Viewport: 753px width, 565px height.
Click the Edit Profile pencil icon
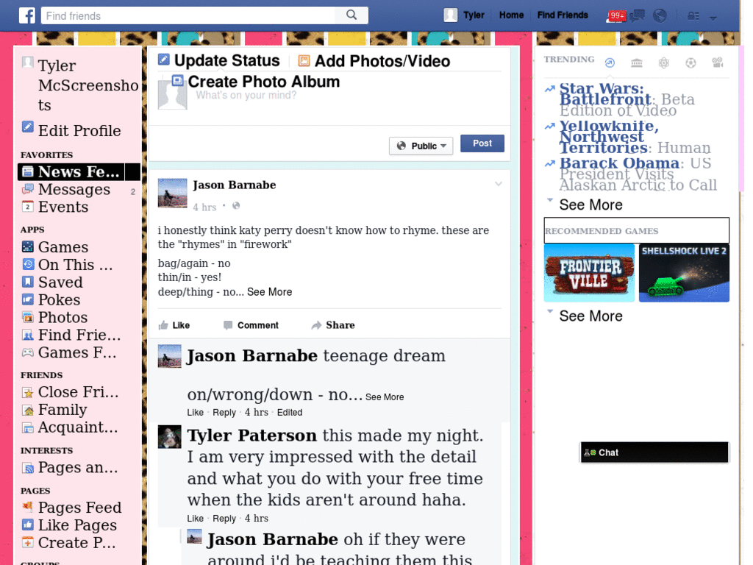click(28, 127)
